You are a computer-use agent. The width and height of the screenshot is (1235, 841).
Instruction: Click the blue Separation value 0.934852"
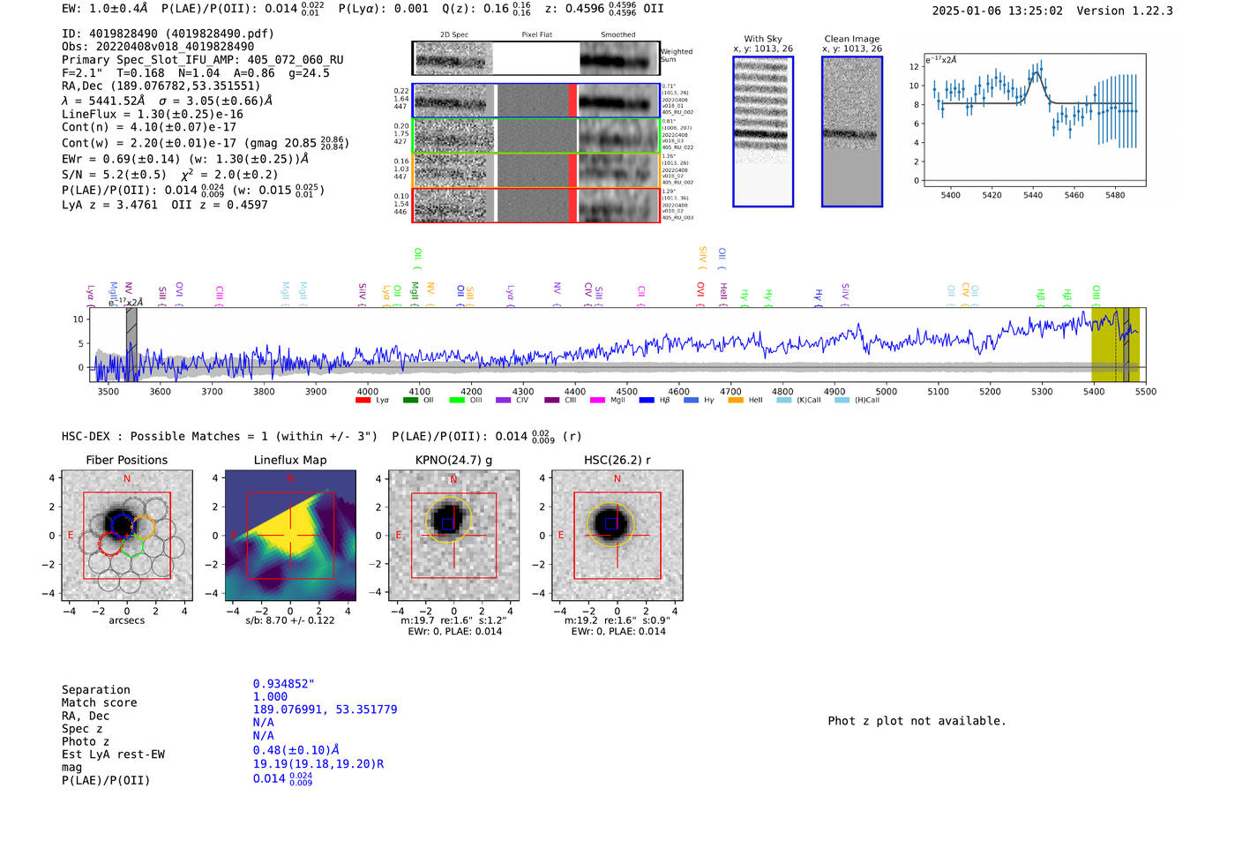[283, 684]
